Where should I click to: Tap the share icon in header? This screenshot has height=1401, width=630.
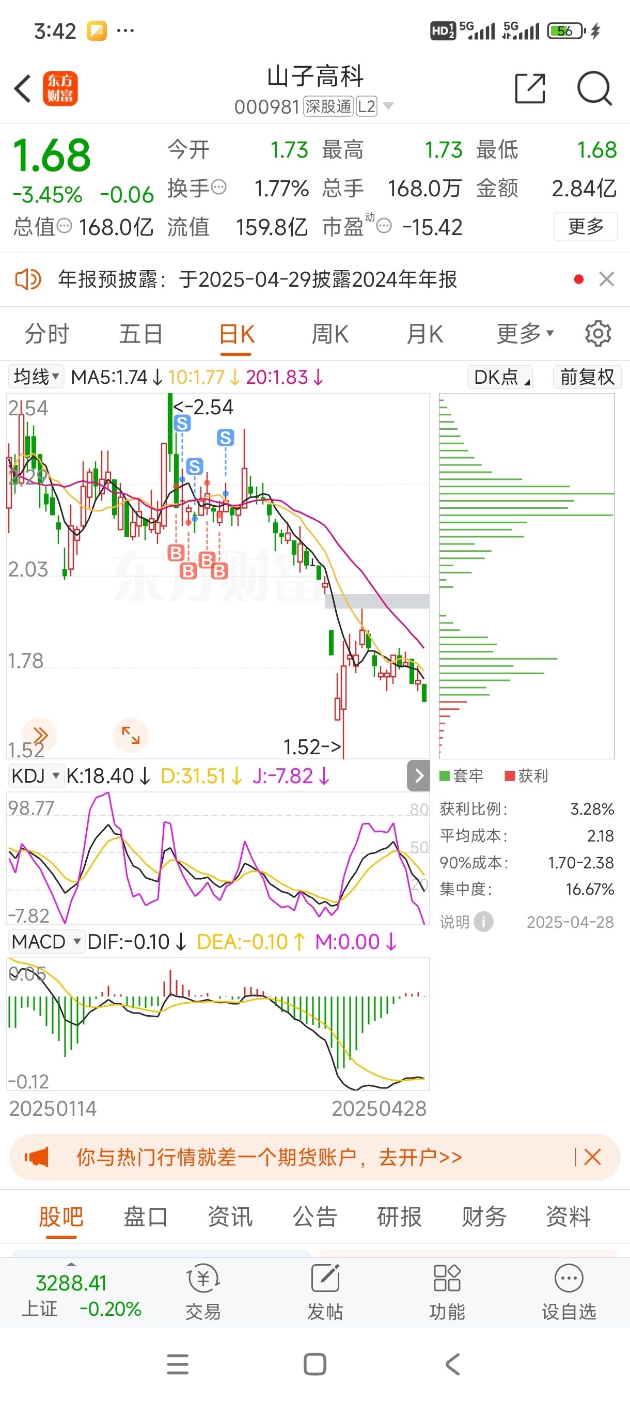[530, 88]
